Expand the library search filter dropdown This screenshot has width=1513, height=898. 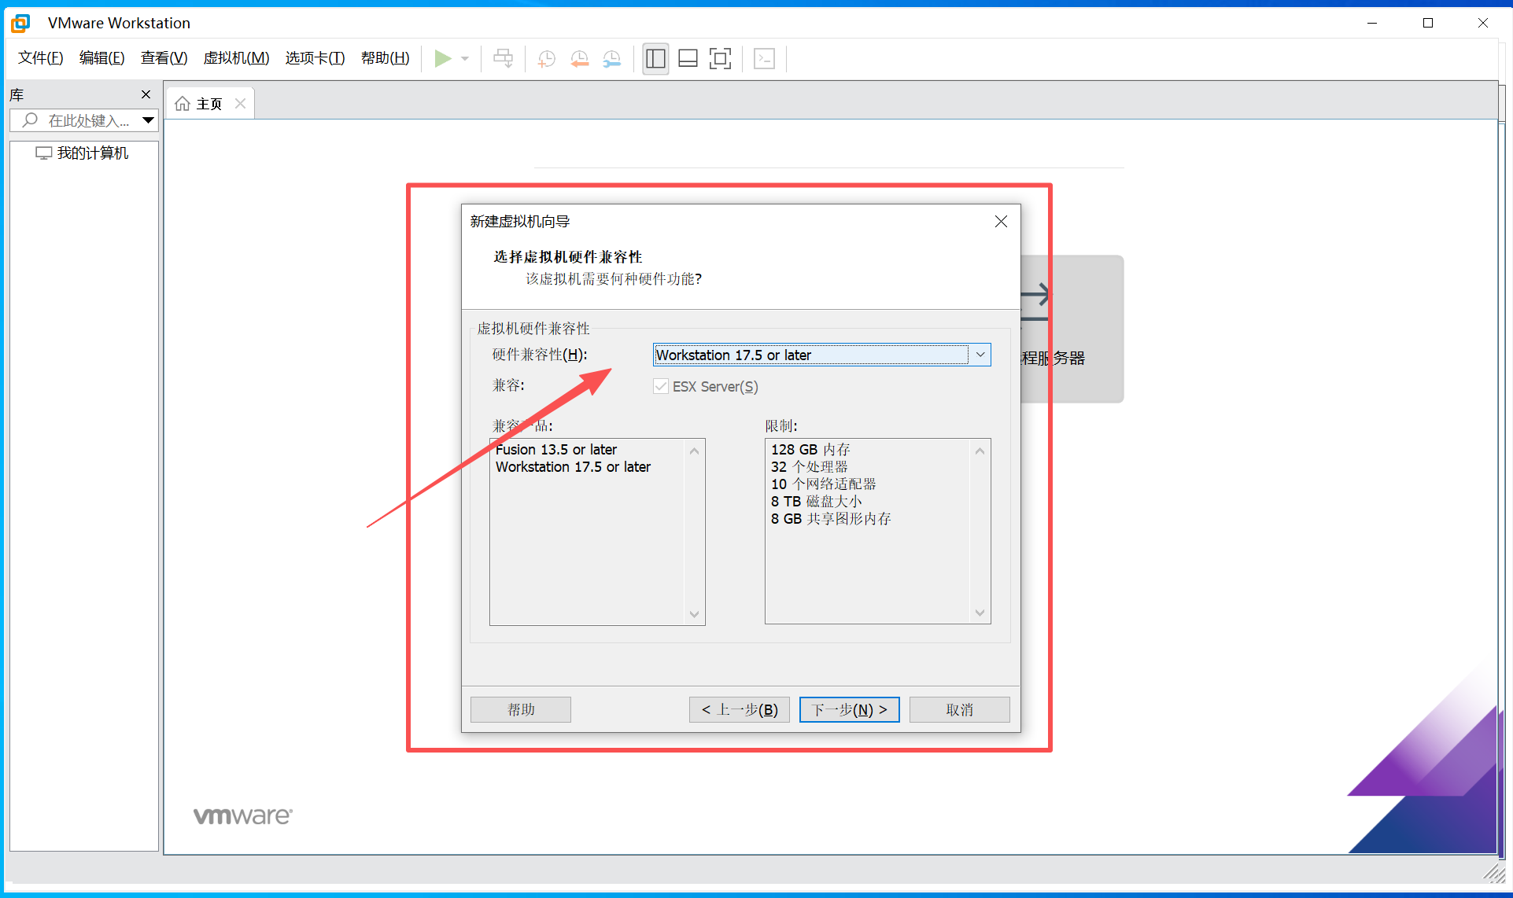(148, 120)
